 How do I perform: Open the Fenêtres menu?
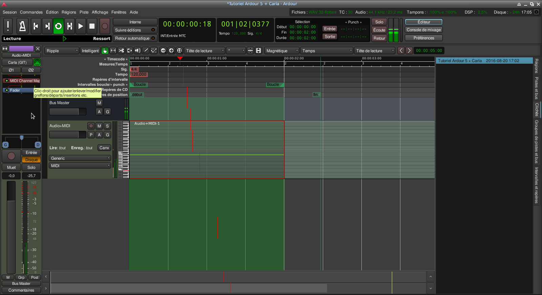119,12
